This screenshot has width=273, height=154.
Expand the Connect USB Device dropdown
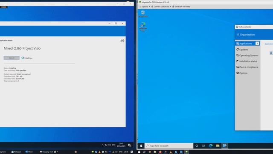[161, 7]
